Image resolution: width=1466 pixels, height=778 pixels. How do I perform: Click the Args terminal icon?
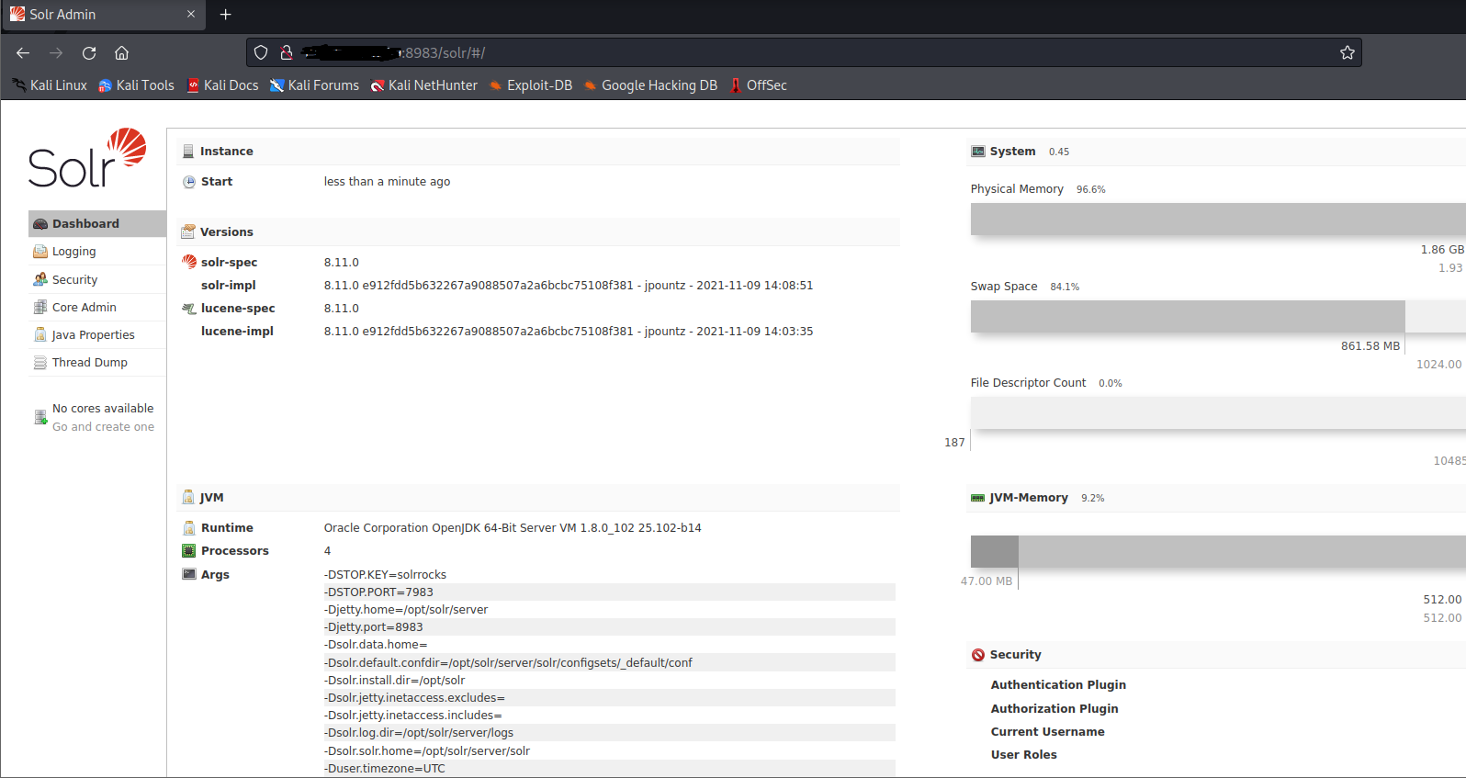click(189, 574)
